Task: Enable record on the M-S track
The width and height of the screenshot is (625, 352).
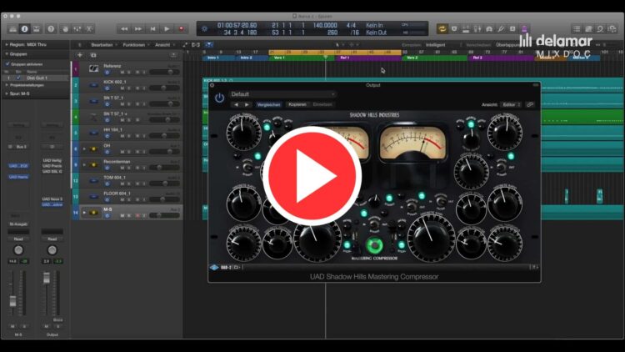Action: [137, 215]
